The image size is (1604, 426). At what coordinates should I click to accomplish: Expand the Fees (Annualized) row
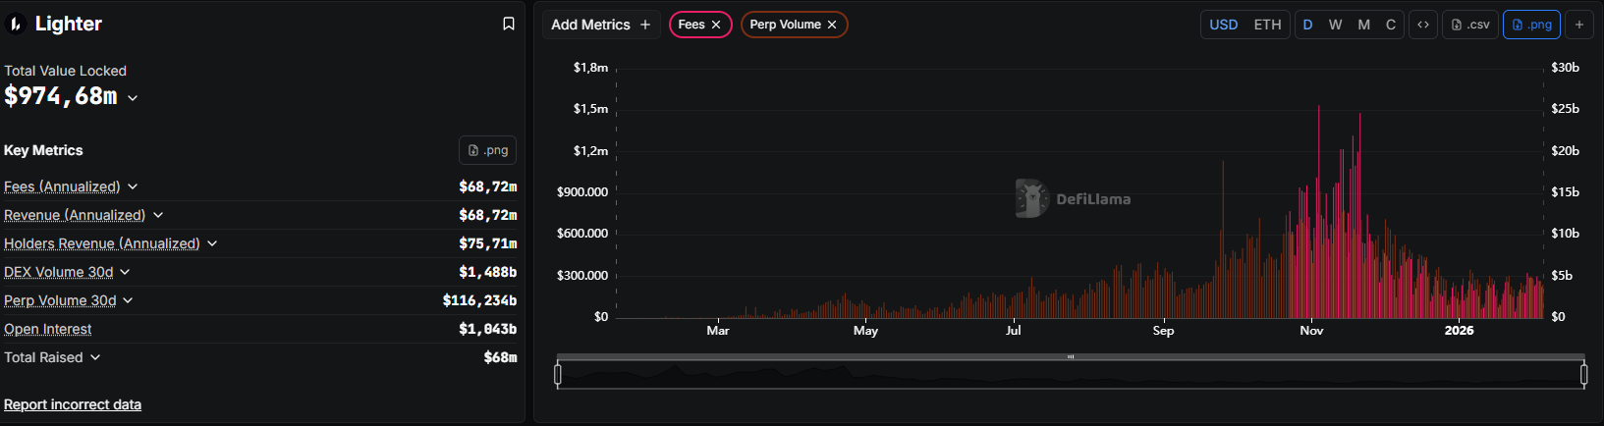pos(133,186)
